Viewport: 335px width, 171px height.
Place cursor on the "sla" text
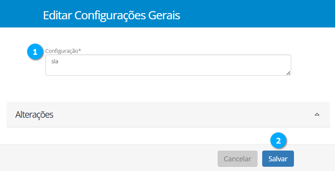(x=54, y=61)
